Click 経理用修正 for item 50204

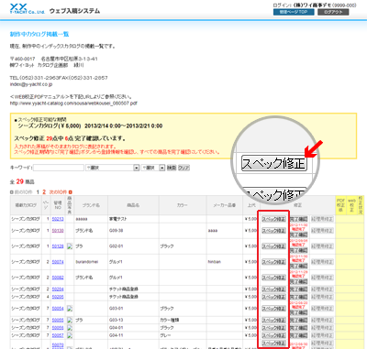point(322,289)
